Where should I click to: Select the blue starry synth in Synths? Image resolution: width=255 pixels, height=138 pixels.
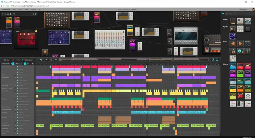tap(233, 36)
